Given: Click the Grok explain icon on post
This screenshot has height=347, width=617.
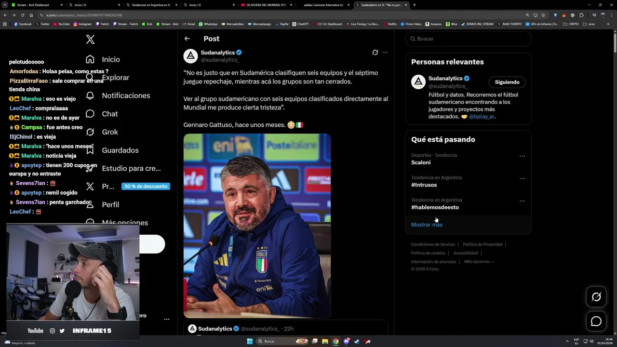Looking at the screenshot, I should coord(375,53).
